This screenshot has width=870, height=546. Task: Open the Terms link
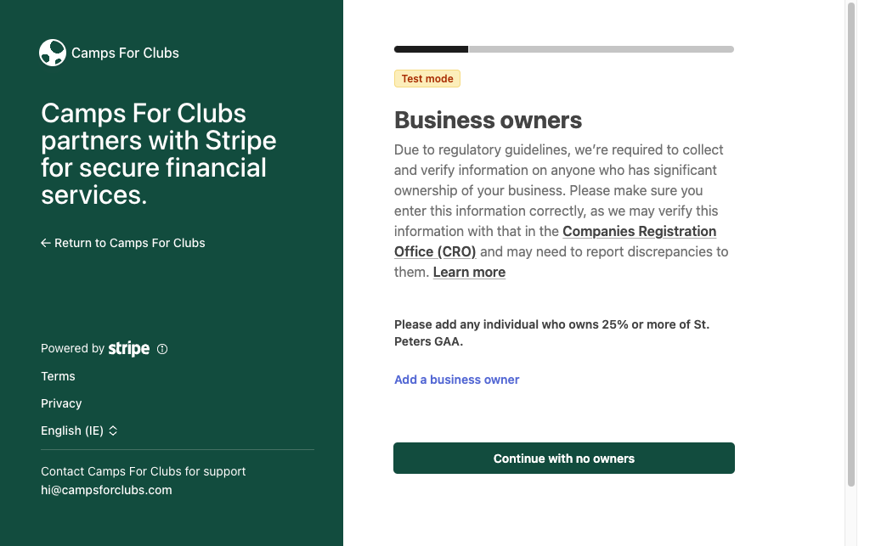click(x=58, y=376)
